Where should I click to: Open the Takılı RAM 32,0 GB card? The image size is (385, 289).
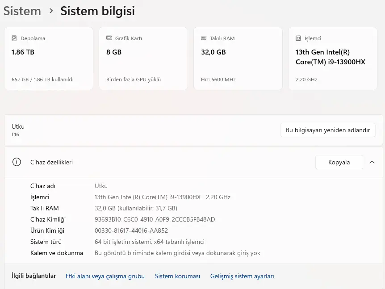(x=238, y=59)
